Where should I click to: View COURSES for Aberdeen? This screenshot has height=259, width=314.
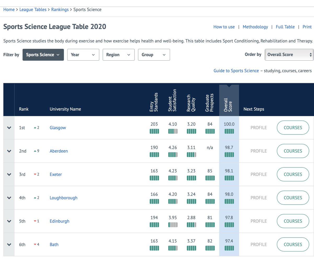[x=293, y=151]
